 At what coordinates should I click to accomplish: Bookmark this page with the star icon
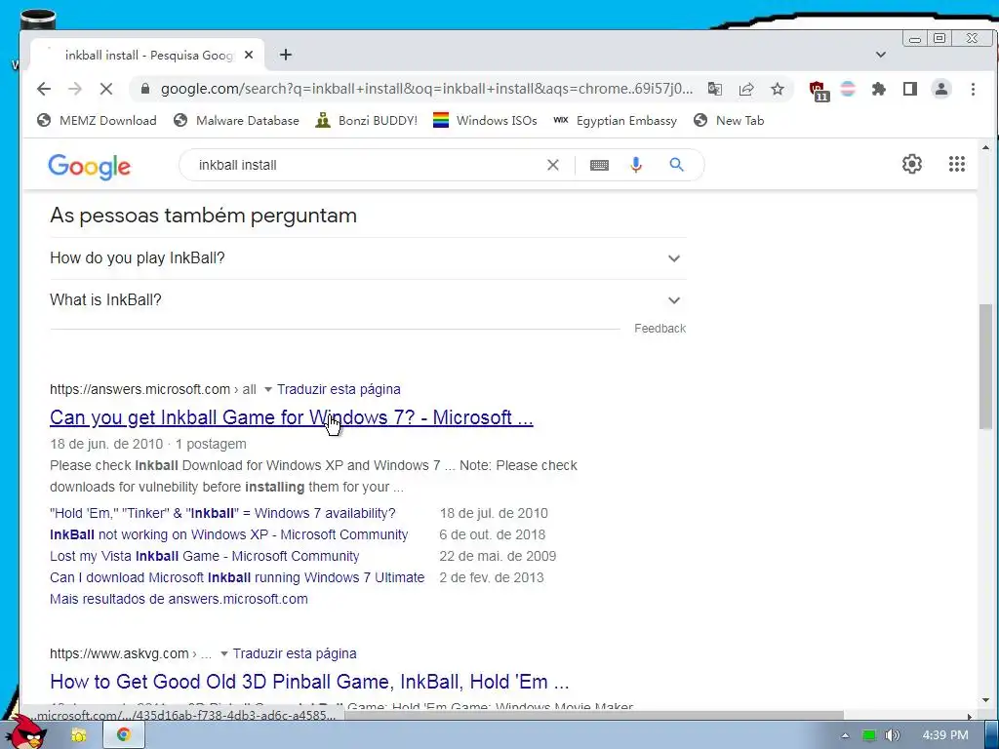tap(778, 89)
